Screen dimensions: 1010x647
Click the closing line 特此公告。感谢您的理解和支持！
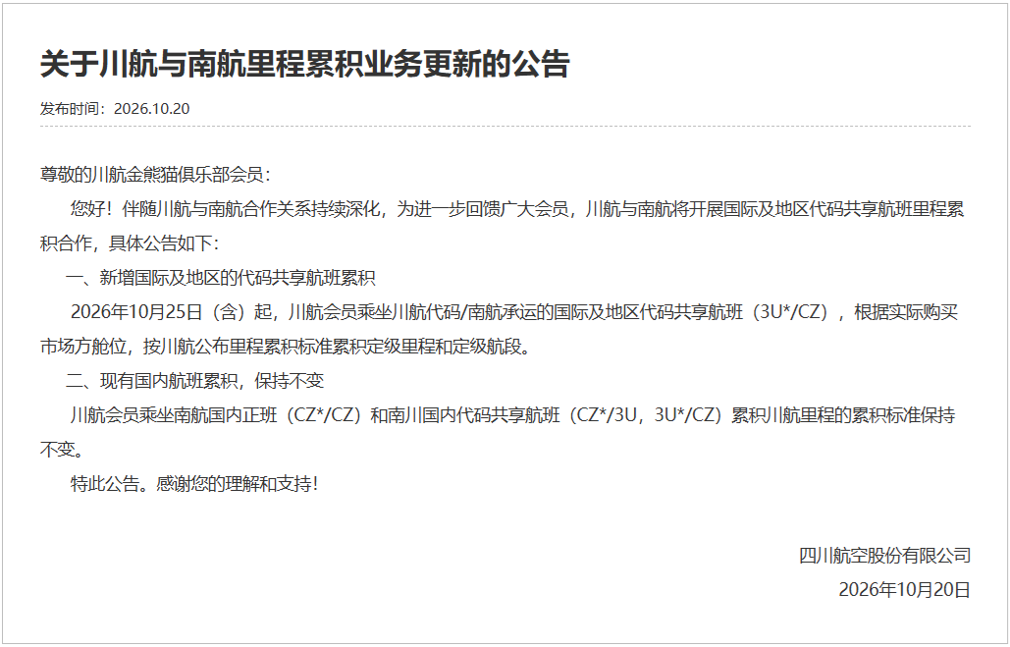point(194,483)
